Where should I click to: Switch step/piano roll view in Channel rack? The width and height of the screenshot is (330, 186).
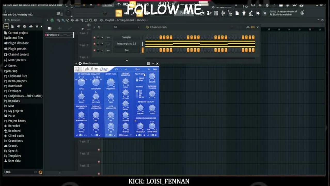coord(253,27)
